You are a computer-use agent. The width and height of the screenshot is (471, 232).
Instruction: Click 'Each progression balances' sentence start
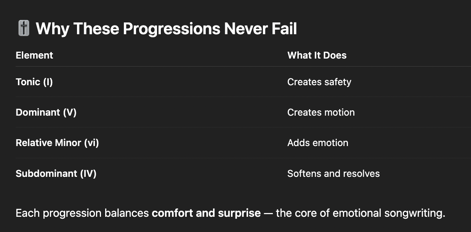[x=82, y=214]
